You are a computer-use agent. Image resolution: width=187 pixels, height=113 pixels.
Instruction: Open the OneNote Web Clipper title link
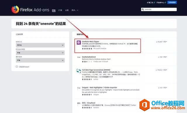point(91,42)
